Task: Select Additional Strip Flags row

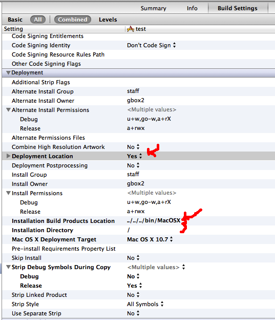Action: click(x=138, y=82)
